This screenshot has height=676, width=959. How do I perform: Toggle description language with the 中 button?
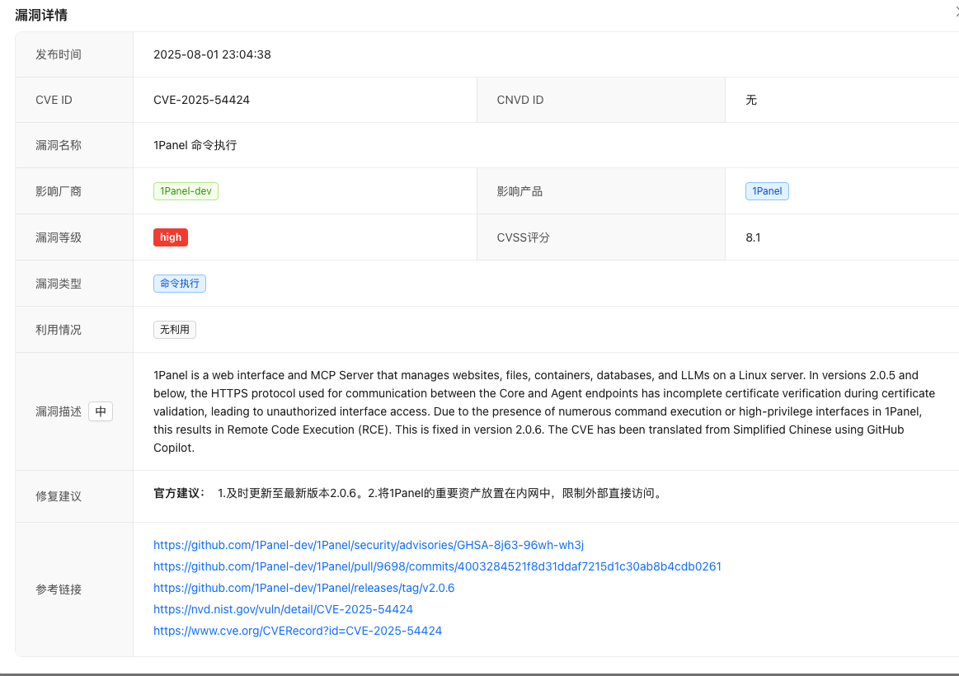tap(101, 411)
